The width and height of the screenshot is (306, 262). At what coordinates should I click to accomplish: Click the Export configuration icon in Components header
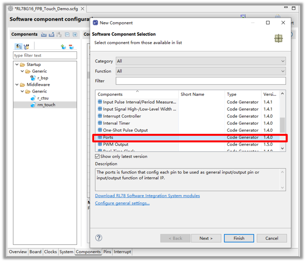click(x=51, y=35)
